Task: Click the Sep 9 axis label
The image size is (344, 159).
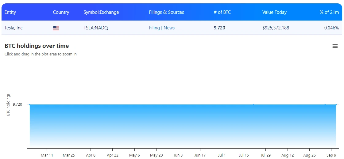Action: click(331, 155)
